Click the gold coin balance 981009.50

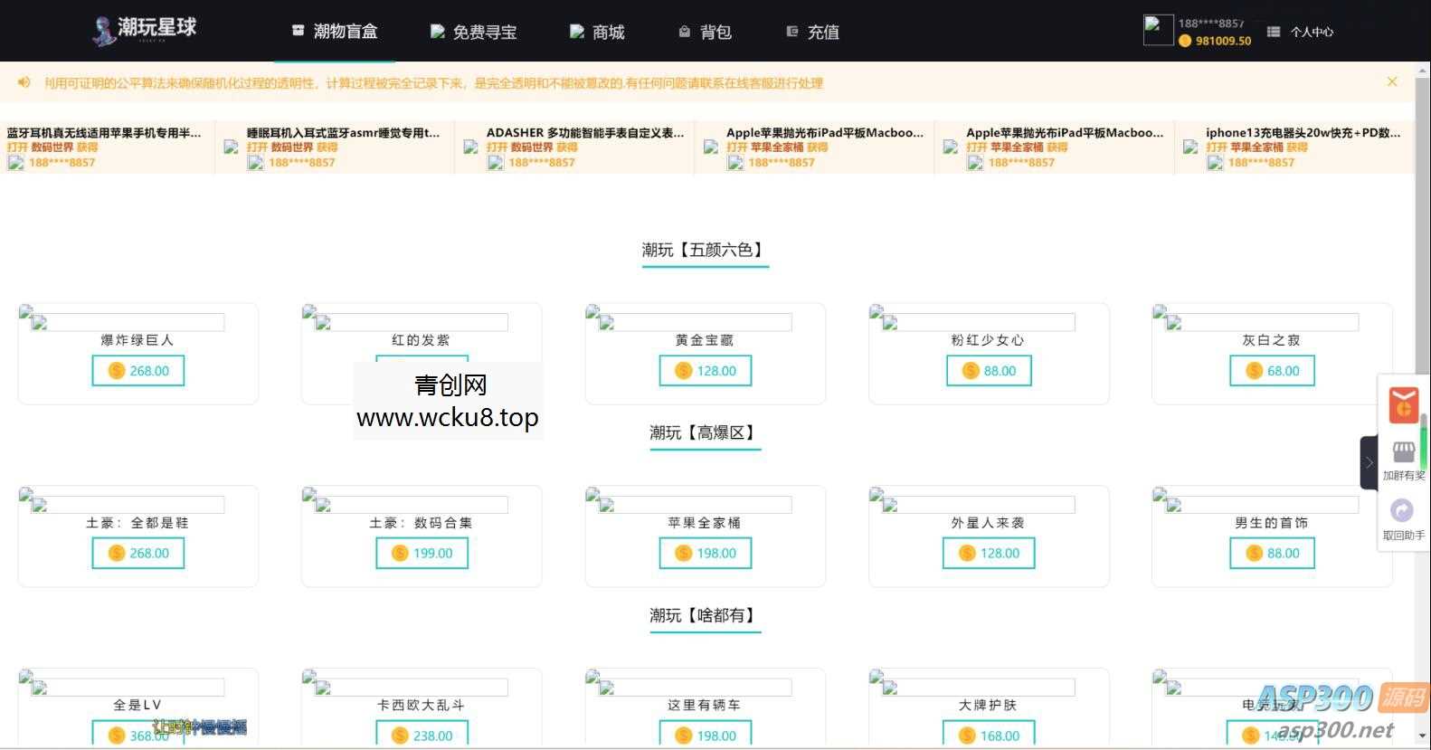pyautogui.click(x=1215, y=41)
